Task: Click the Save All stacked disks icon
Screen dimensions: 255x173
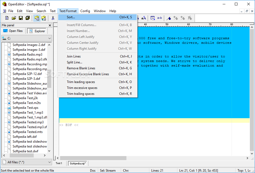Action: coord(28,18)
